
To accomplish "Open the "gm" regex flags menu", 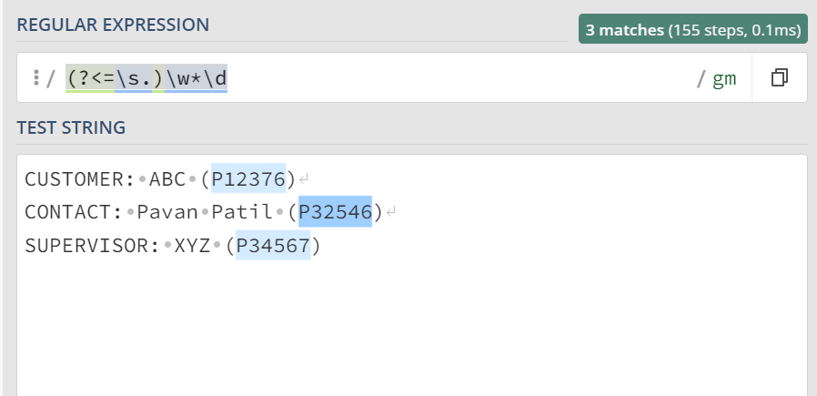I will [x=724, y=79].
